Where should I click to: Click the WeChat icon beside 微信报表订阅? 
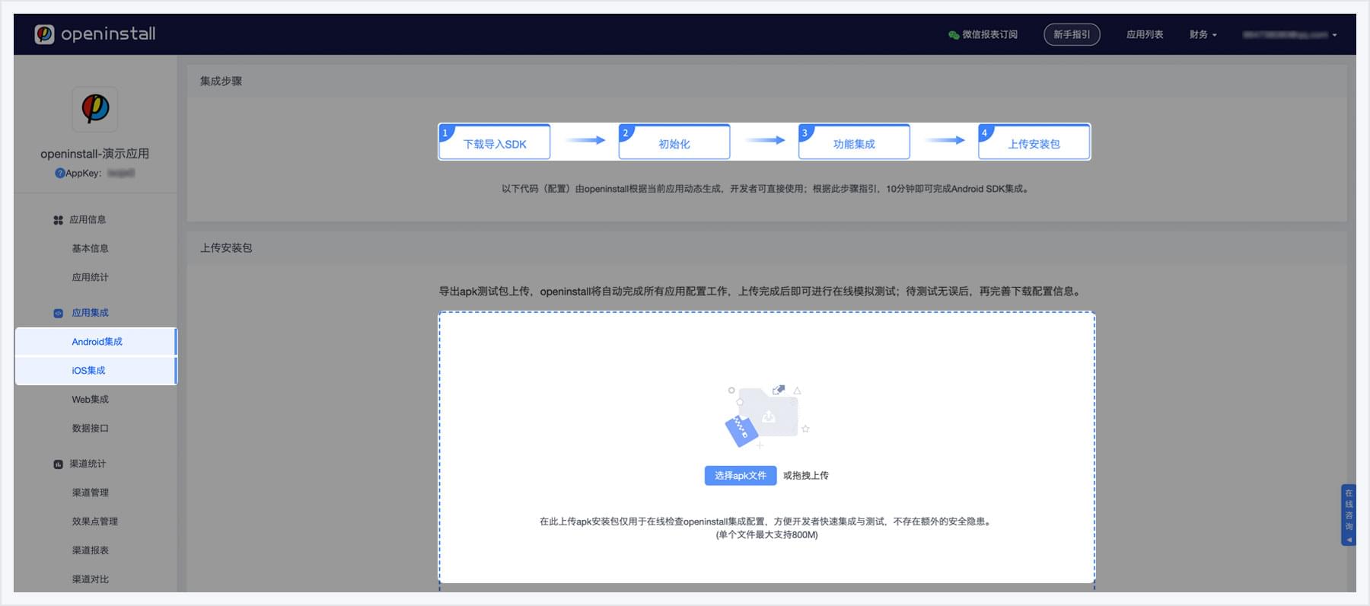953,35
